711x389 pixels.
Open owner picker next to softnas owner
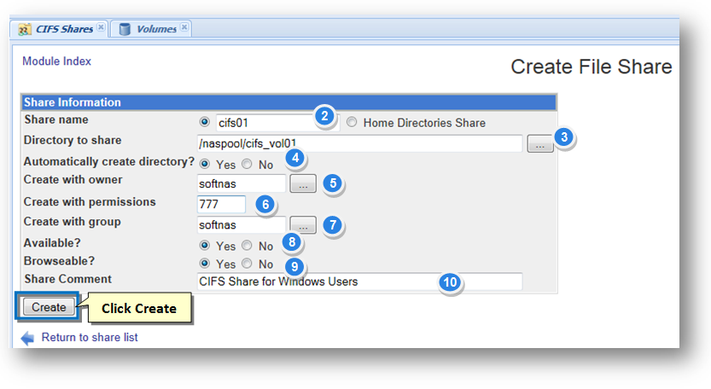(x=303, y=183)
